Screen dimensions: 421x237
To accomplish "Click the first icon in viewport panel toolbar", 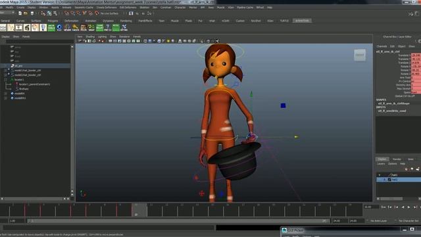I will [x=80, y=41].
